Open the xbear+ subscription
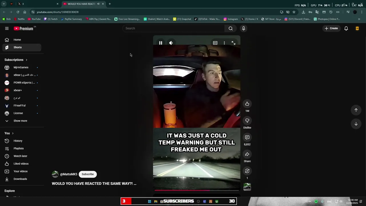The width and height of the screenshot is (366, 206). 22,90
